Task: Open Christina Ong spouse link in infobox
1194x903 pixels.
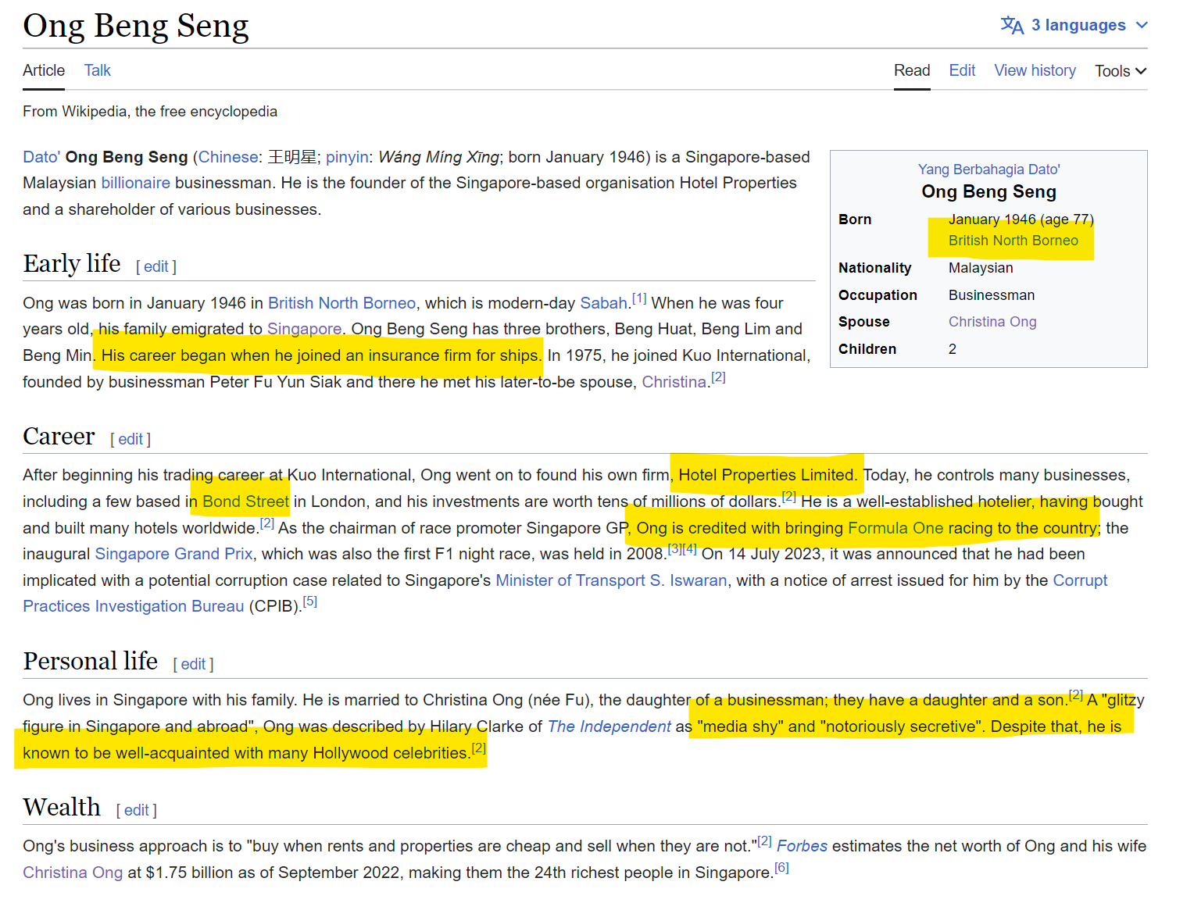Action: point(992,322)
